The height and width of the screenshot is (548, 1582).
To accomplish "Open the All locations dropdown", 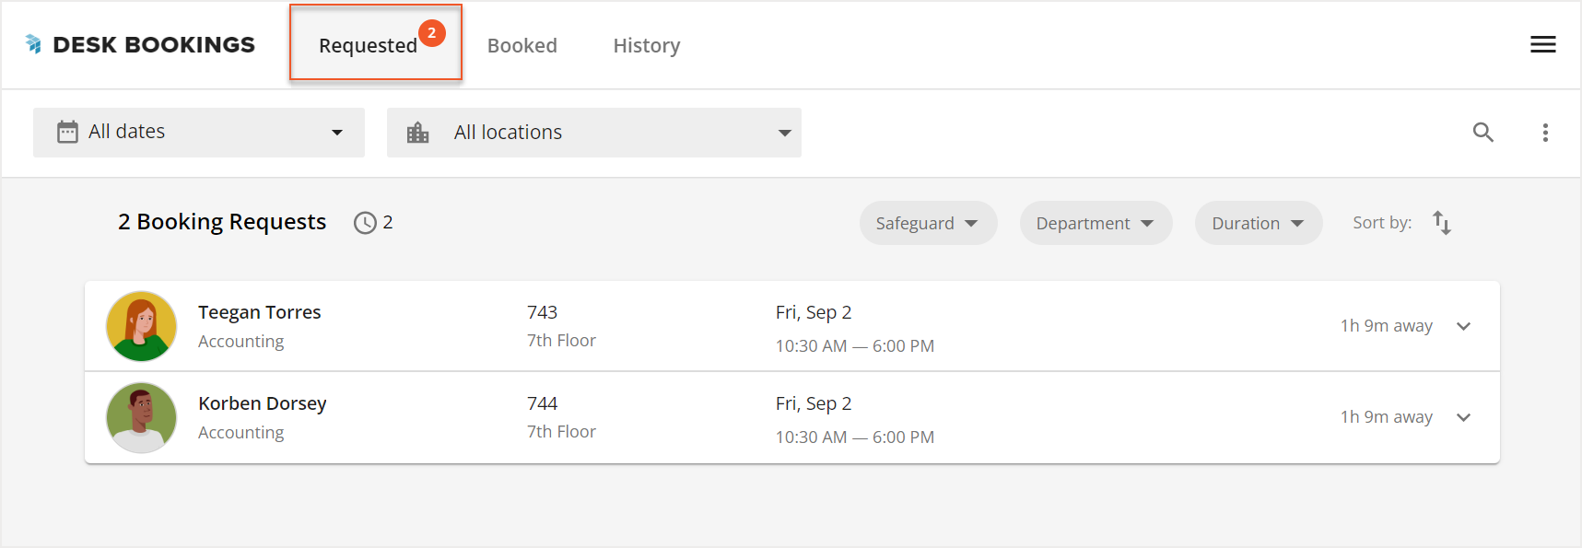I will pyautogui.click(x=594, y=132).
